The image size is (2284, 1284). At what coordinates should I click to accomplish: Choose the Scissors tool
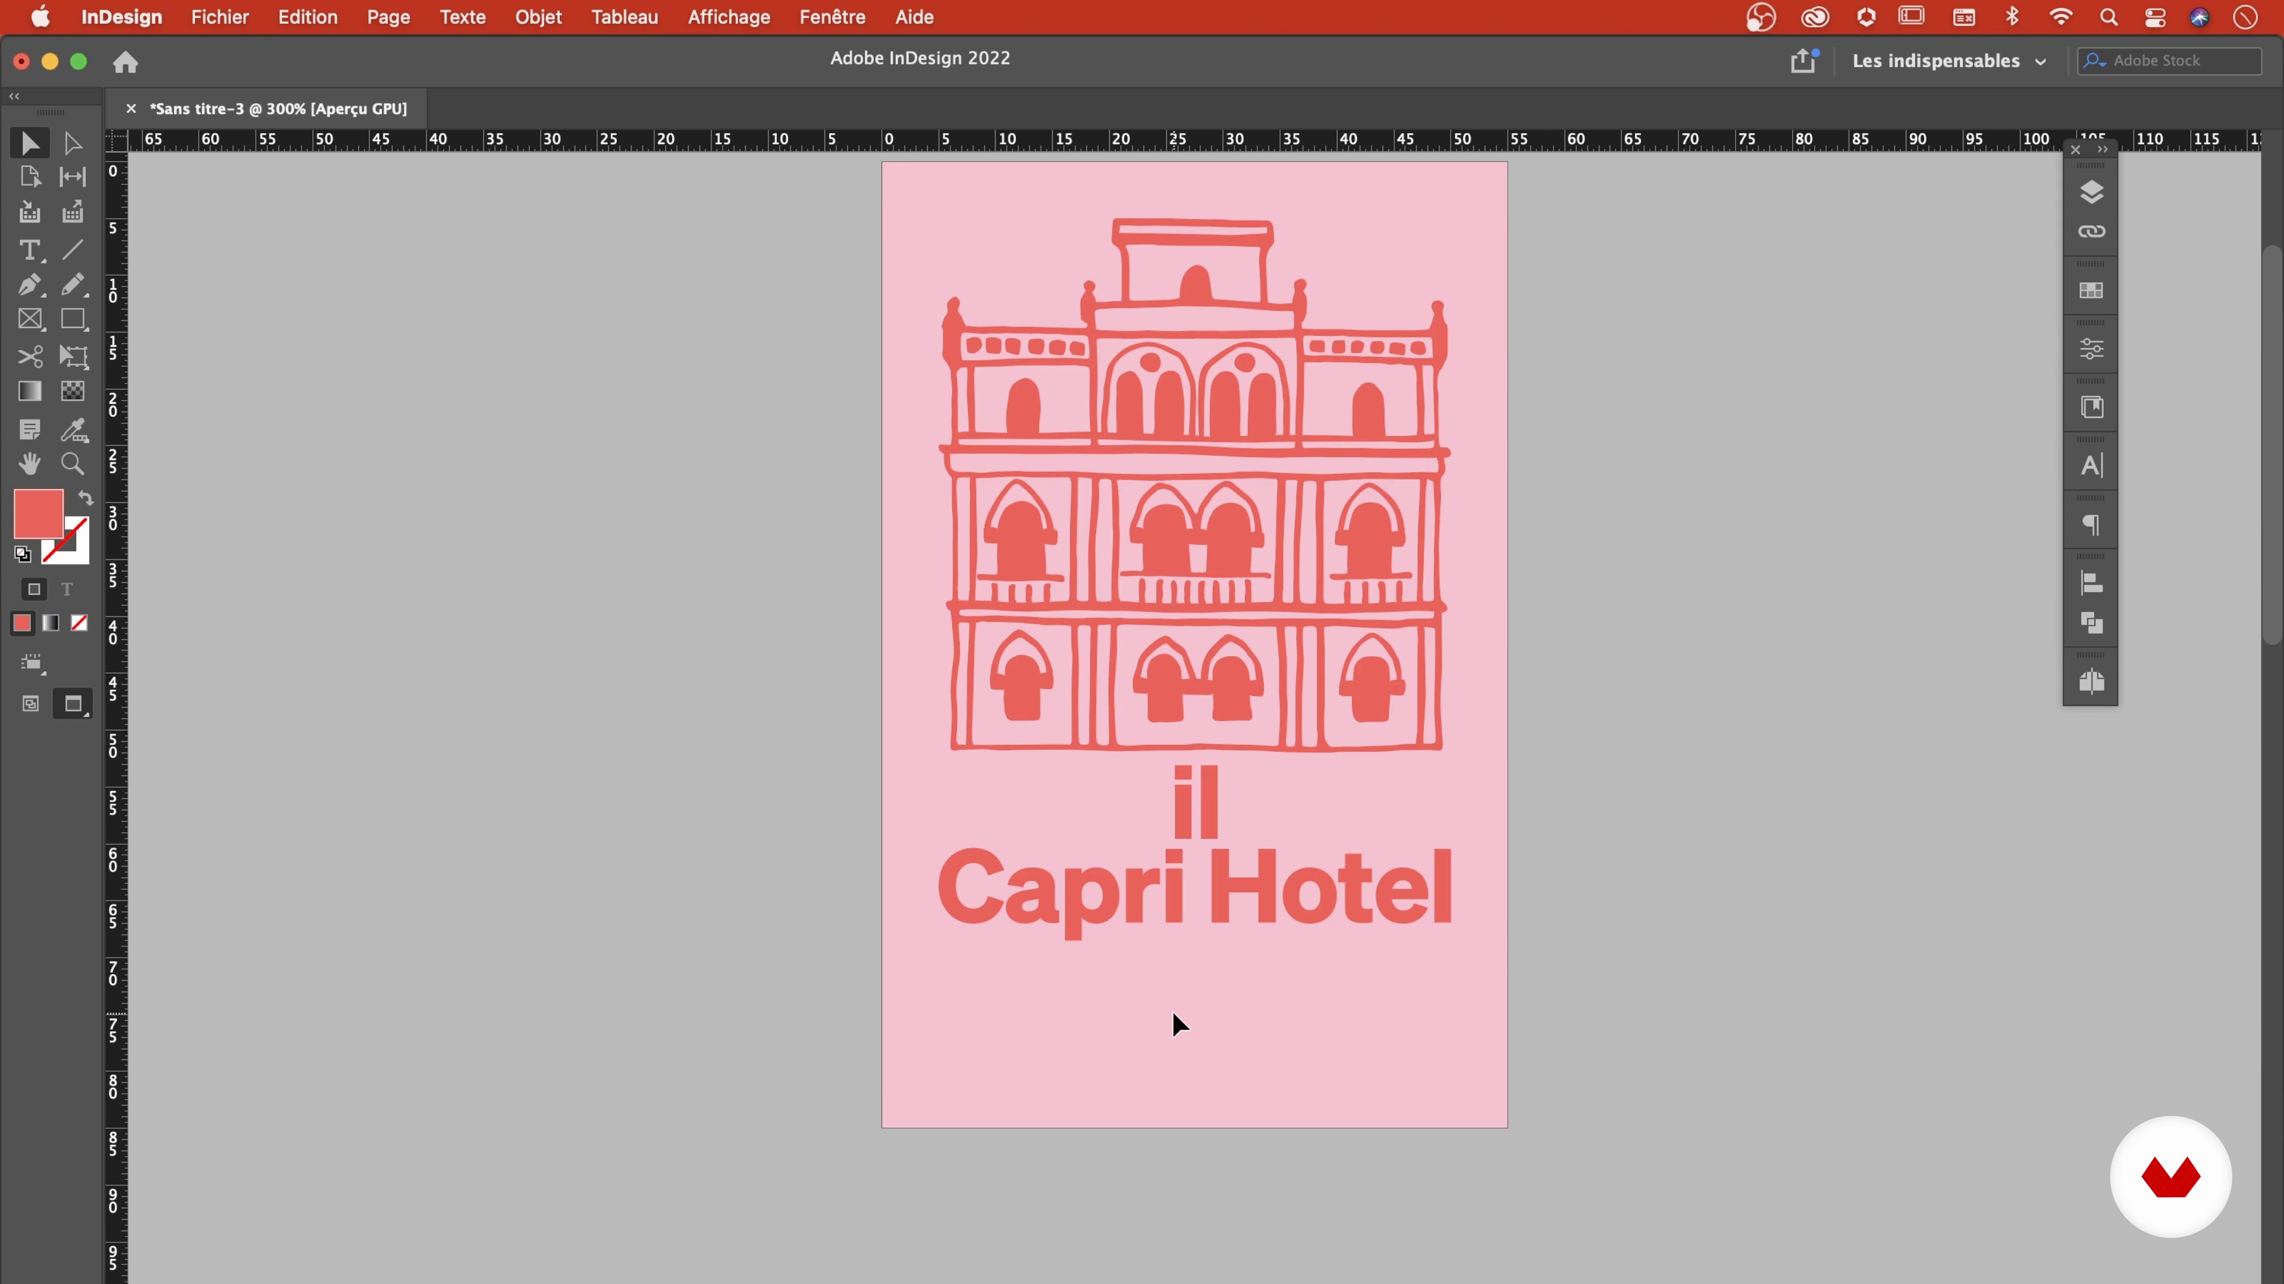pyautogui.click(x=29, y=357)
